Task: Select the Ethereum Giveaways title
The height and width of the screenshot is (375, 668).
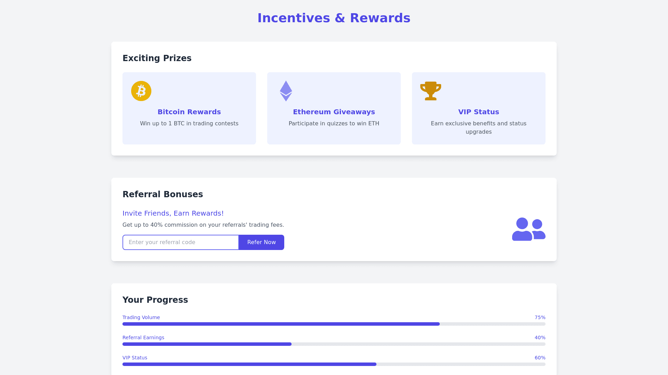Action: (x=334, y=112)
